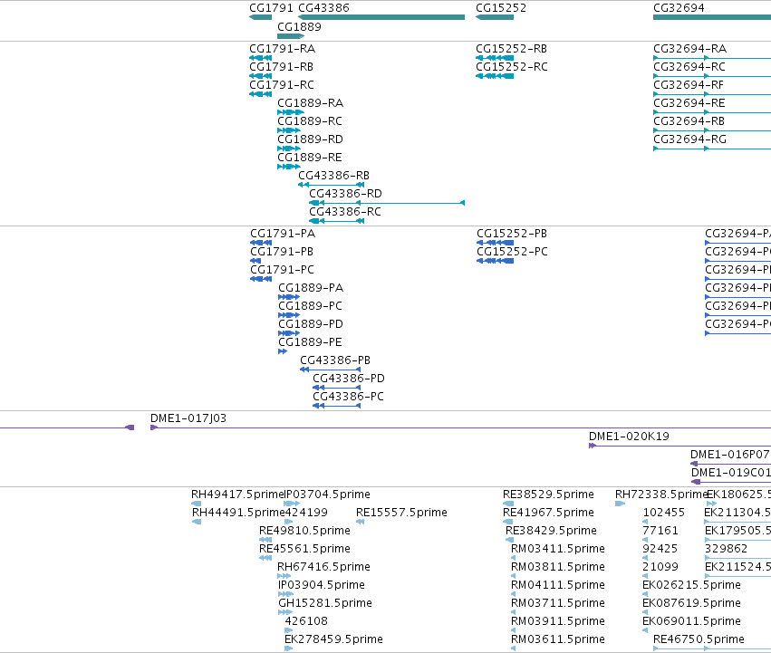Select protein CG15252-PC
Screen dimensions: 771x653
pyautogui.click(x=512, y=252)
